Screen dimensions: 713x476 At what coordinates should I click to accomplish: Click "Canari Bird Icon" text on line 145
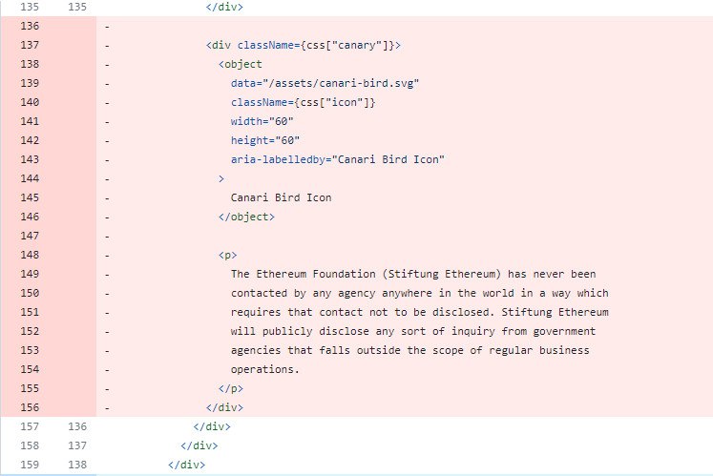[281, 197]
